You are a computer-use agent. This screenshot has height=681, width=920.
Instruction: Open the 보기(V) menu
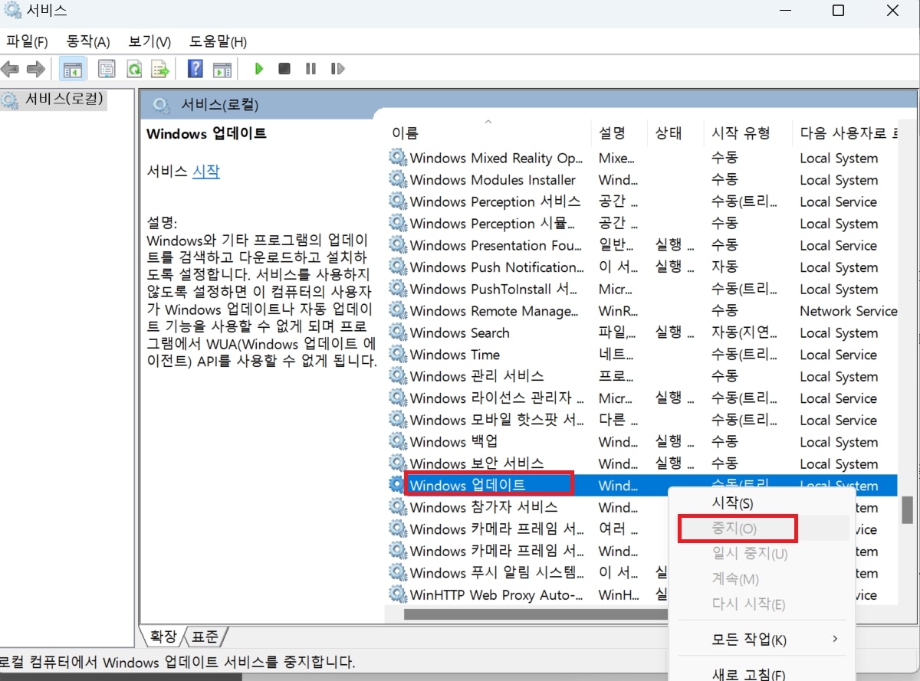pyautogui.click(x=149, y=41)
